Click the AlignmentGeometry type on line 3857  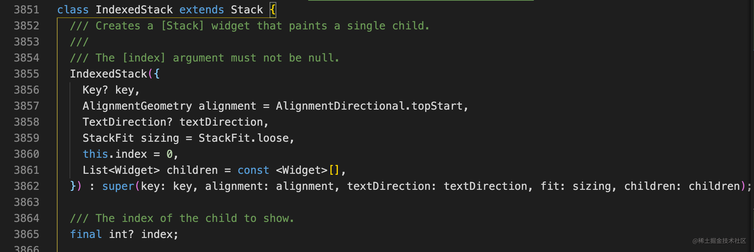tap(137, 106)
